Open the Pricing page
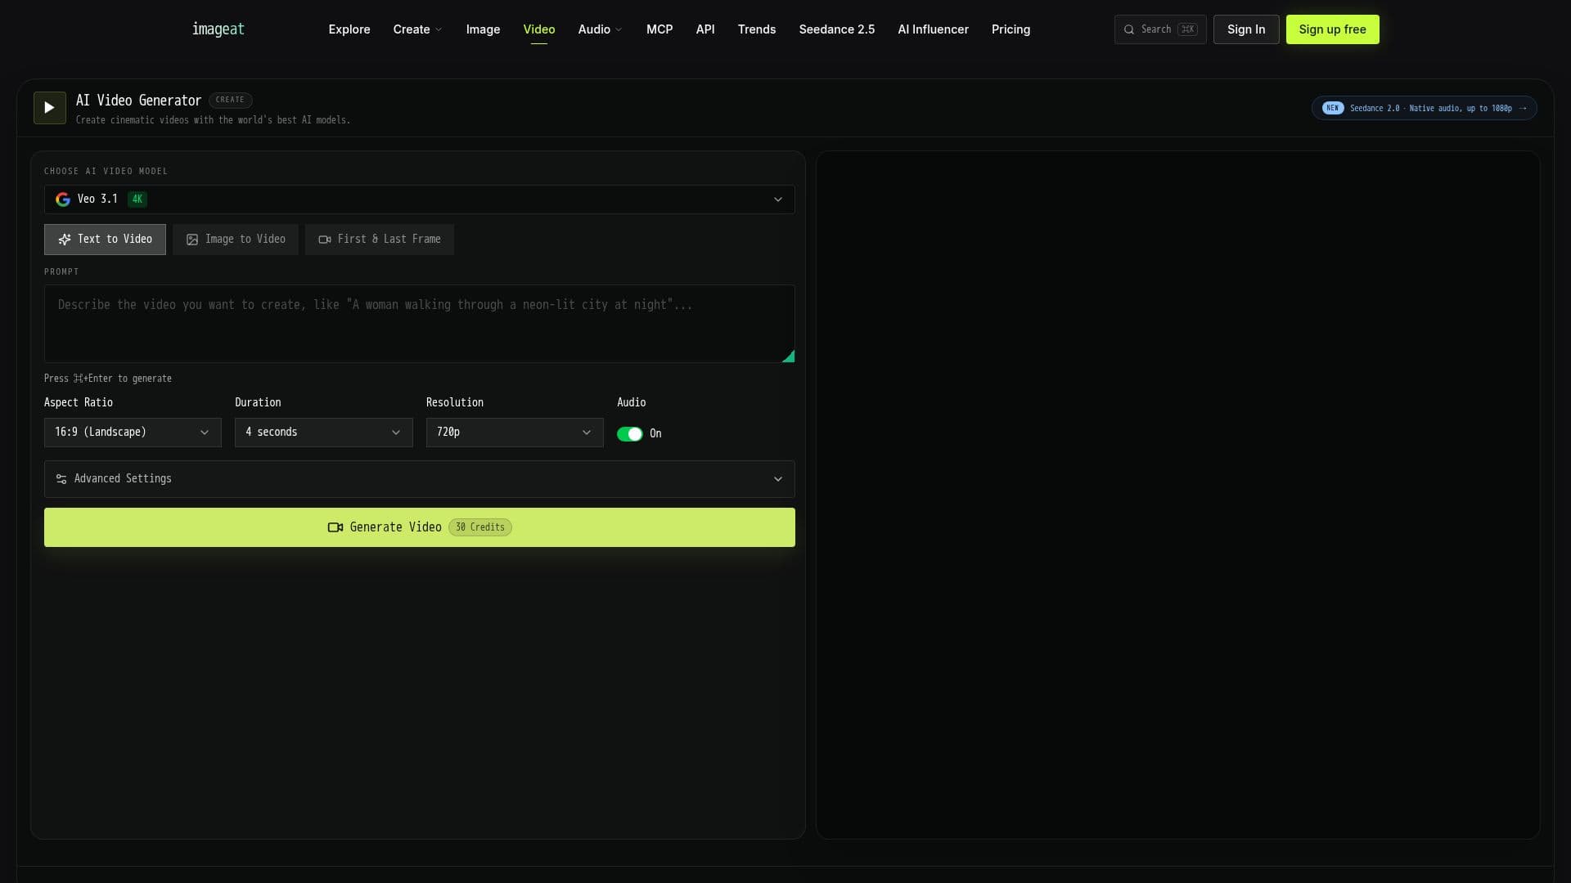 1011,29
